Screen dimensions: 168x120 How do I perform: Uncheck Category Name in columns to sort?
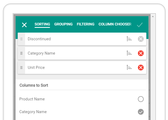tap(141, 112)
